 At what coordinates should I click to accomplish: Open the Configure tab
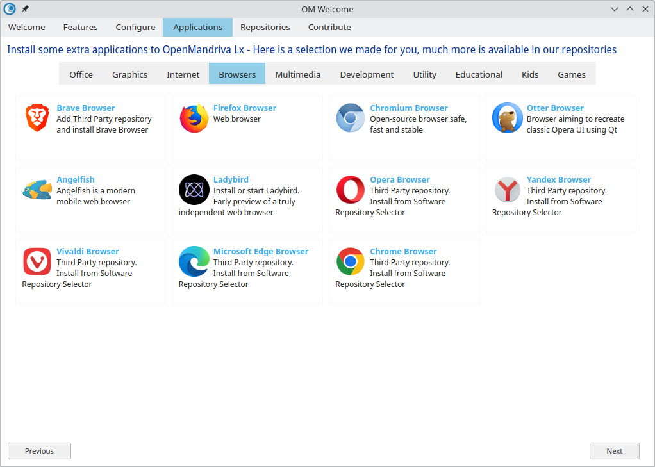[x=135, y=27]
